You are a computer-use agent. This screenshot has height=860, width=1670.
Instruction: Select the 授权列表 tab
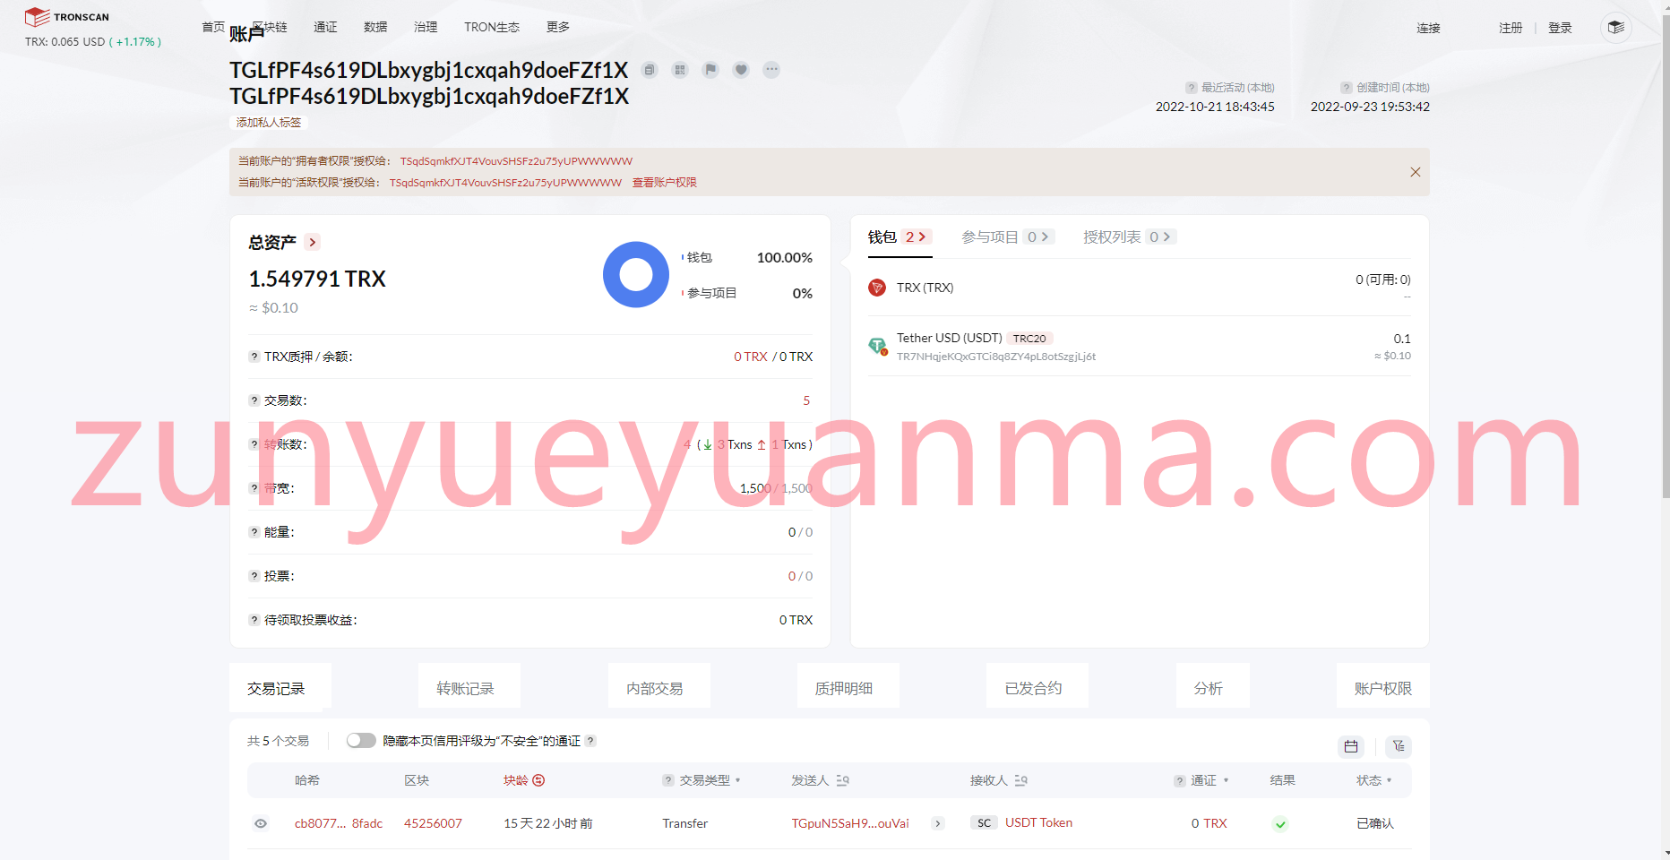click(1130, 236)
